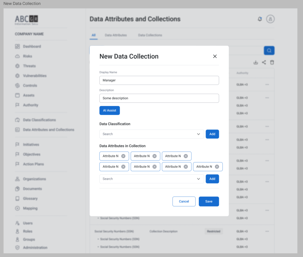Screen dimensions: 303x257
Task: Open the user profile avatar icon
Action: coord(270,19)
